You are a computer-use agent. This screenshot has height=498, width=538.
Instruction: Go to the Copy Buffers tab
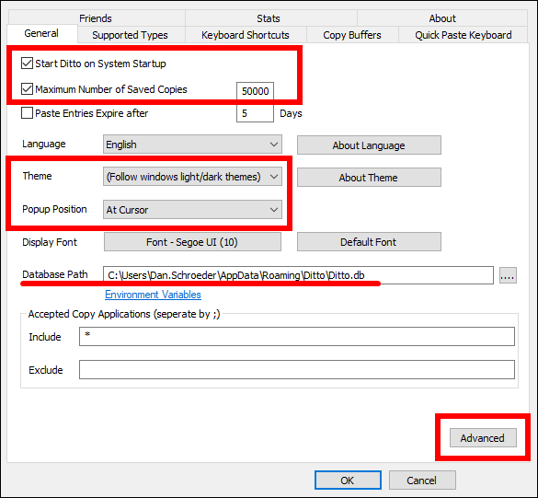352,35
